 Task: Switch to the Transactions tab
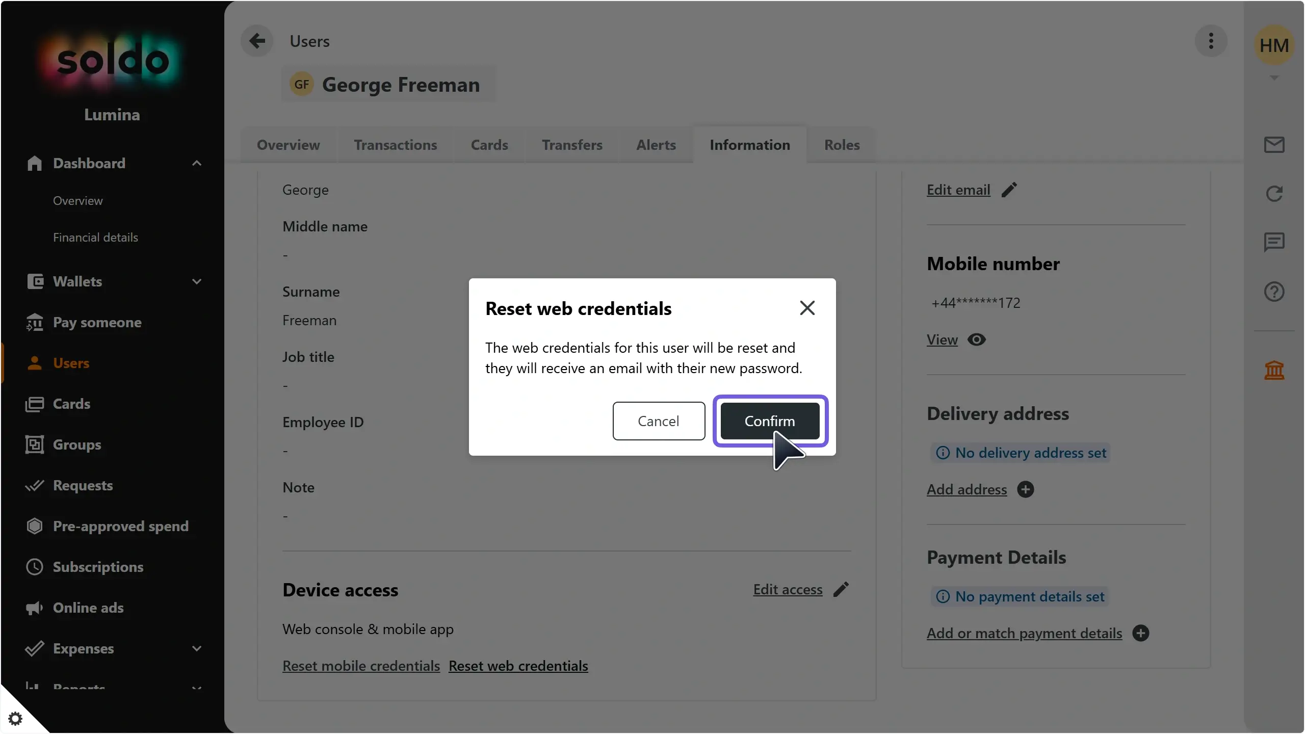pyautogui.click(x=396, y=145)
